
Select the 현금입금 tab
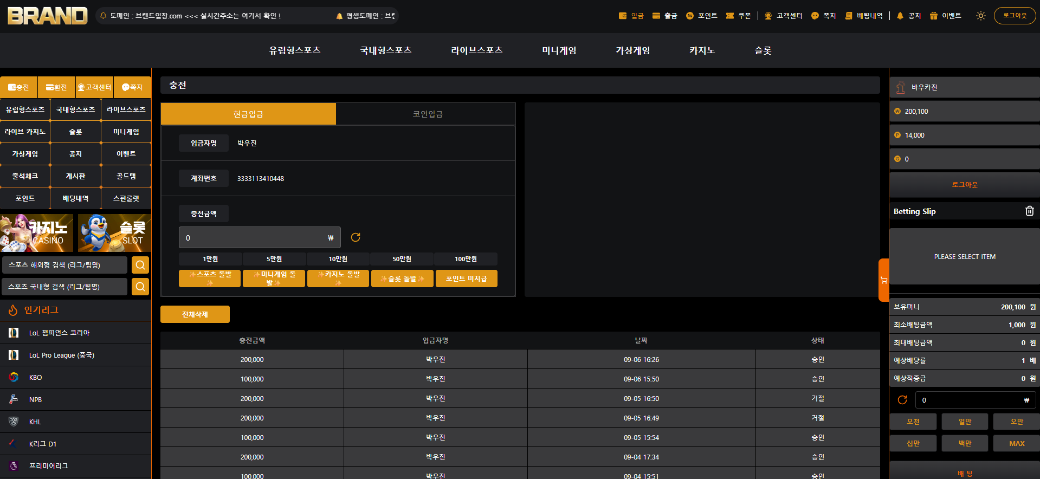pos(248,114)
